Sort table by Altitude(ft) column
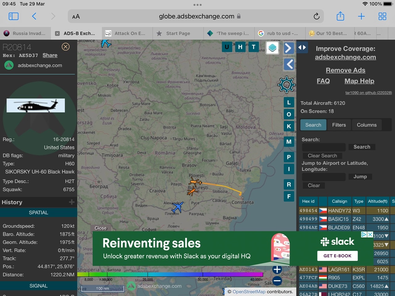The image size is (395, 296). tap(377, 201)
